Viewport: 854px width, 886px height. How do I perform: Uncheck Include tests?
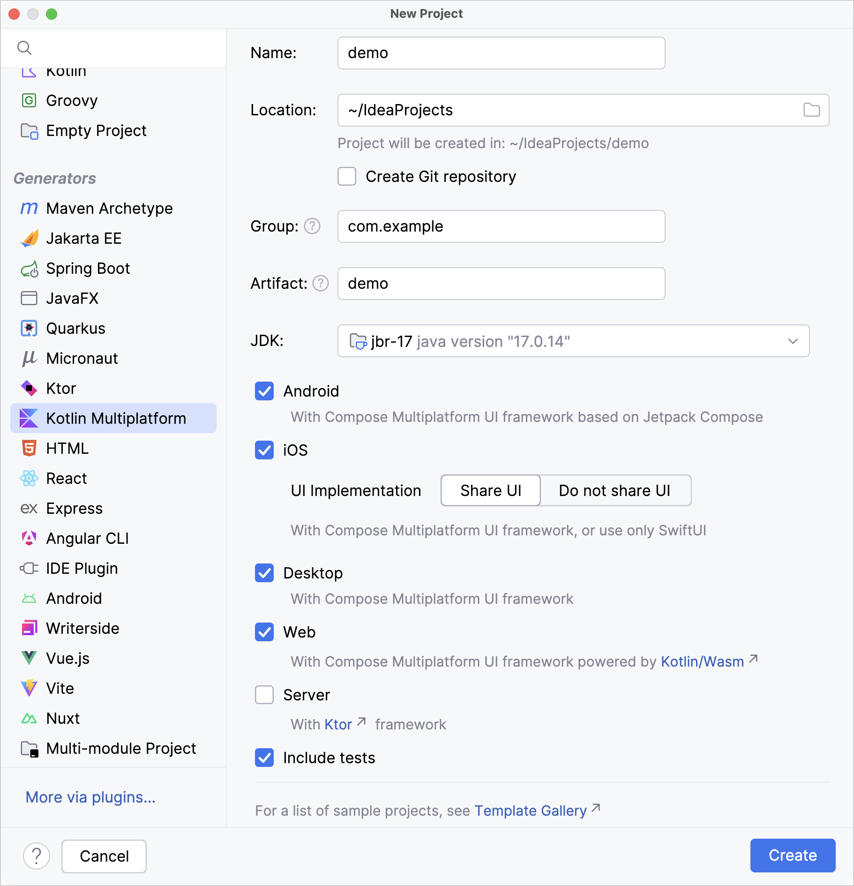click(264, 758)
